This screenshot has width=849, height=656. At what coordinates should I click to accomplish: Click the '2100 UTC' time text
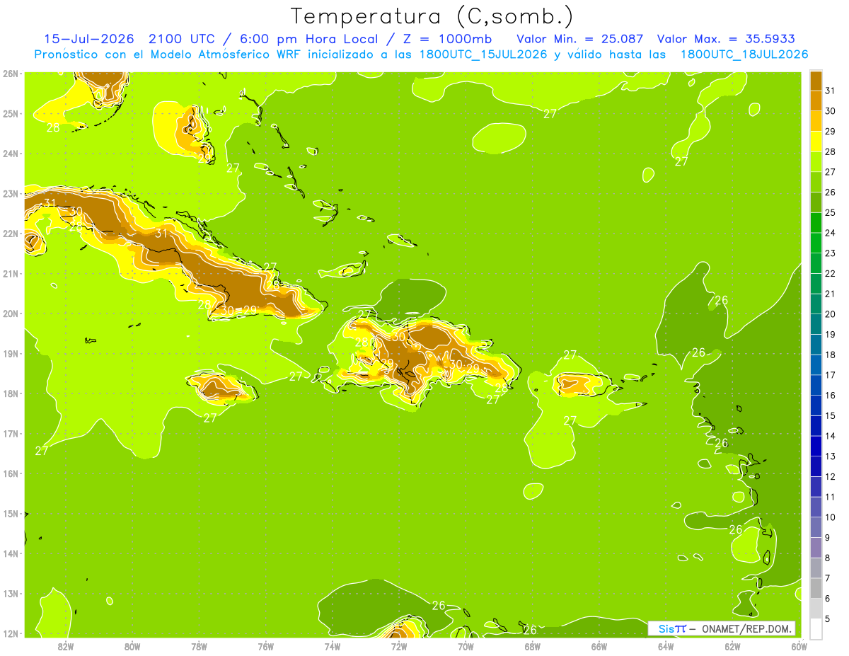(180, 39)
